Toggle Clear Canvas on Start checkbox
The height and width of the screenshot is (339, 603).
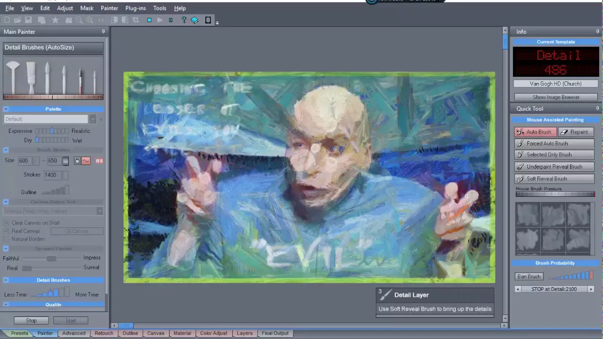[7, 223]
